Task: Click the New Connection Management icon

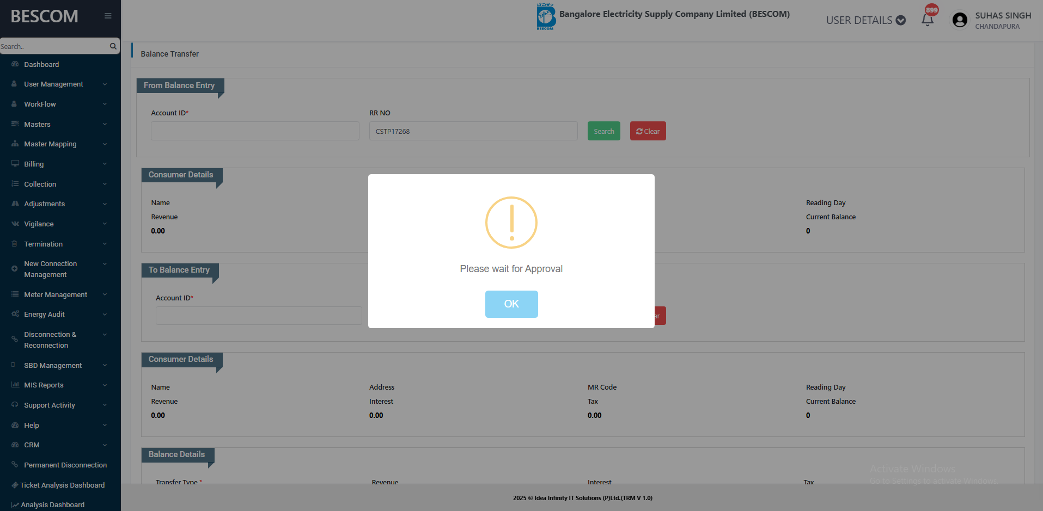Action: pyautogui.click(x=15, y=269)
